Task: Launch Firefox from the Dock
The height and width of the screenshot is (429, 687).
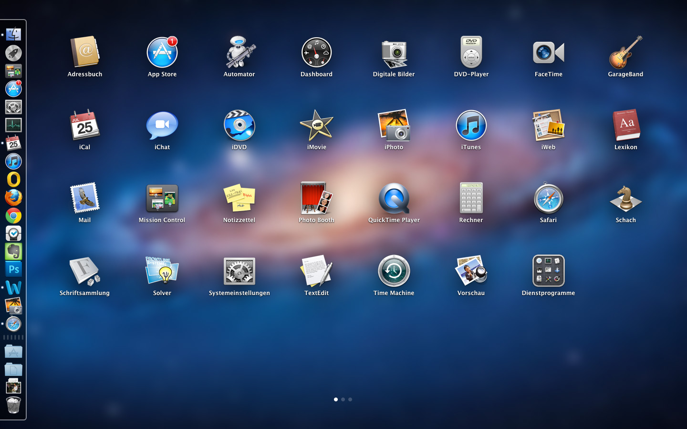Action: pyautogui.click(x=13, y=197)
